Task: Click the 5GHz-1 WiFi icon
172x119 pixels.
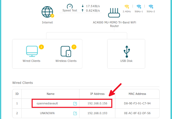Action: pyautogui.click(x=139, y=7)
